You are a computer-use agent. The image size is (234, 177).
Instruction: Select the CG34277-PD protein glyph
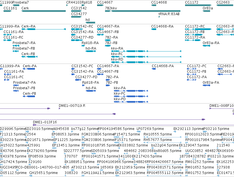pos(78,80)
